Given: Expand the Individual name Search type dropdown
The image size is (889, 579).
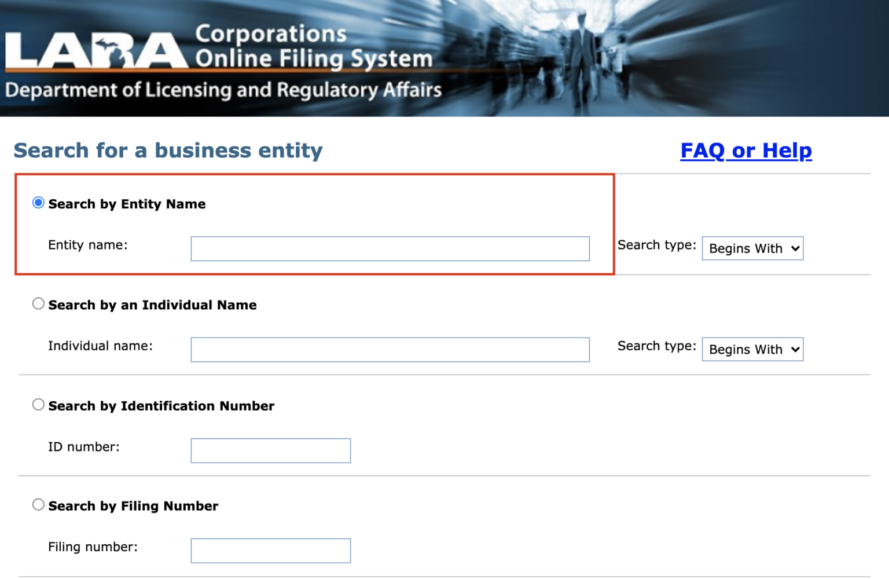Looking at the screenshot, I should click(x=752, y=350).
